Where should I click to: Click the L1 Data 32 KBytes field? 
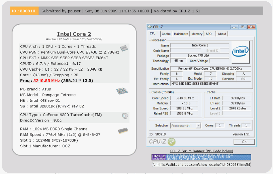pos(237,98)
